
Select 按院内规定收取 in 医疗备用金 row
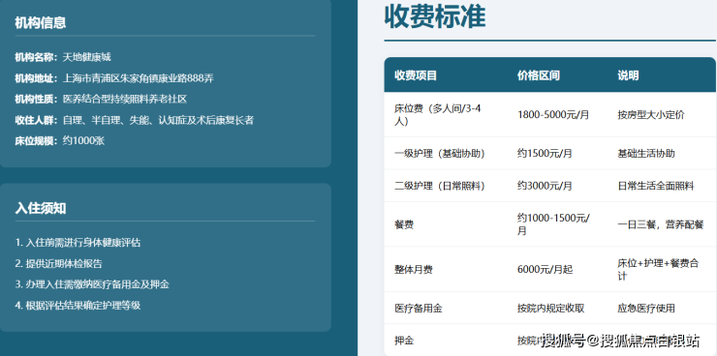pos(550,308)
